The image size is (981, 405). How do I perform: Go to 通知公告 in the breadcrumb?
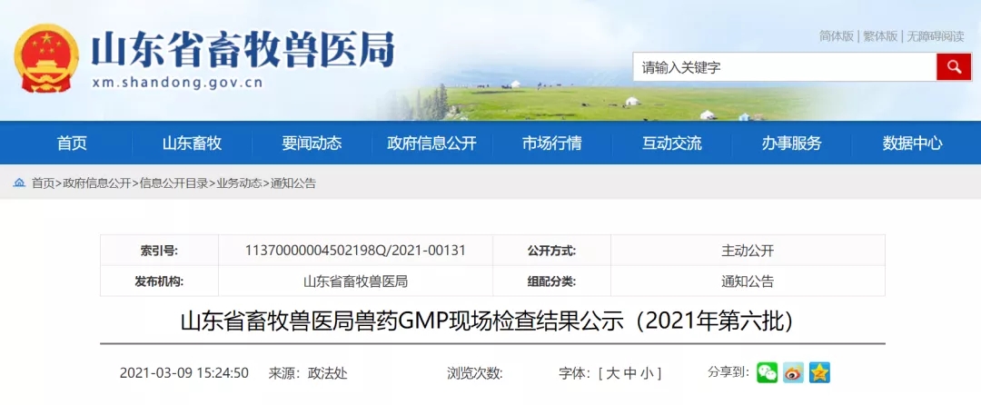coord(293,183)
